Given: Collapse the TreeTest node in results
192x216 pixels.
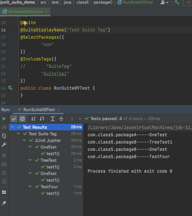Looking at the screenshot, I should coord(30,160).
